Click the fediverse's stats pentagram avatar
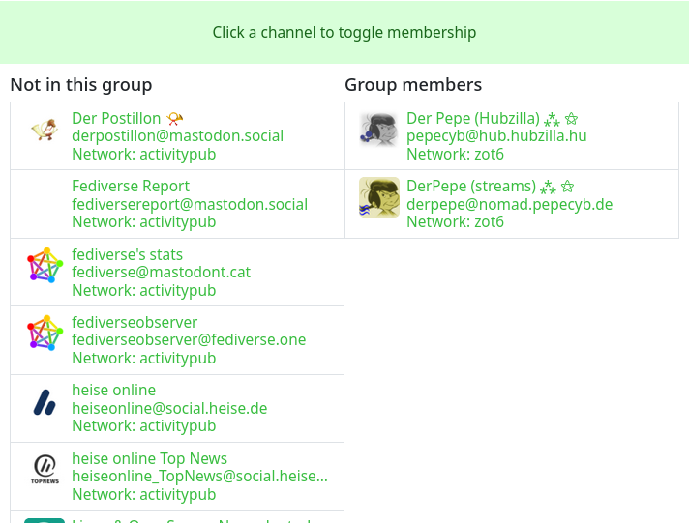 pyautogui.click(x=45, y=265)
